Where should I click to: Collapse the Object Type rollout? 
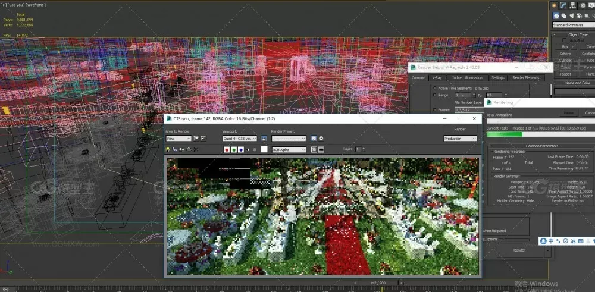click(575, 34)
